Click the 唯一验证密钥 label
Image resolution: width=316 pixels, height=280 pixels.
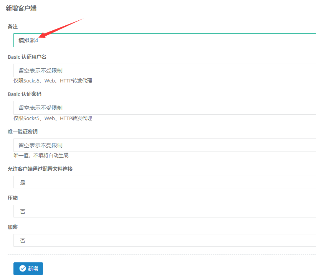point(23,132)
